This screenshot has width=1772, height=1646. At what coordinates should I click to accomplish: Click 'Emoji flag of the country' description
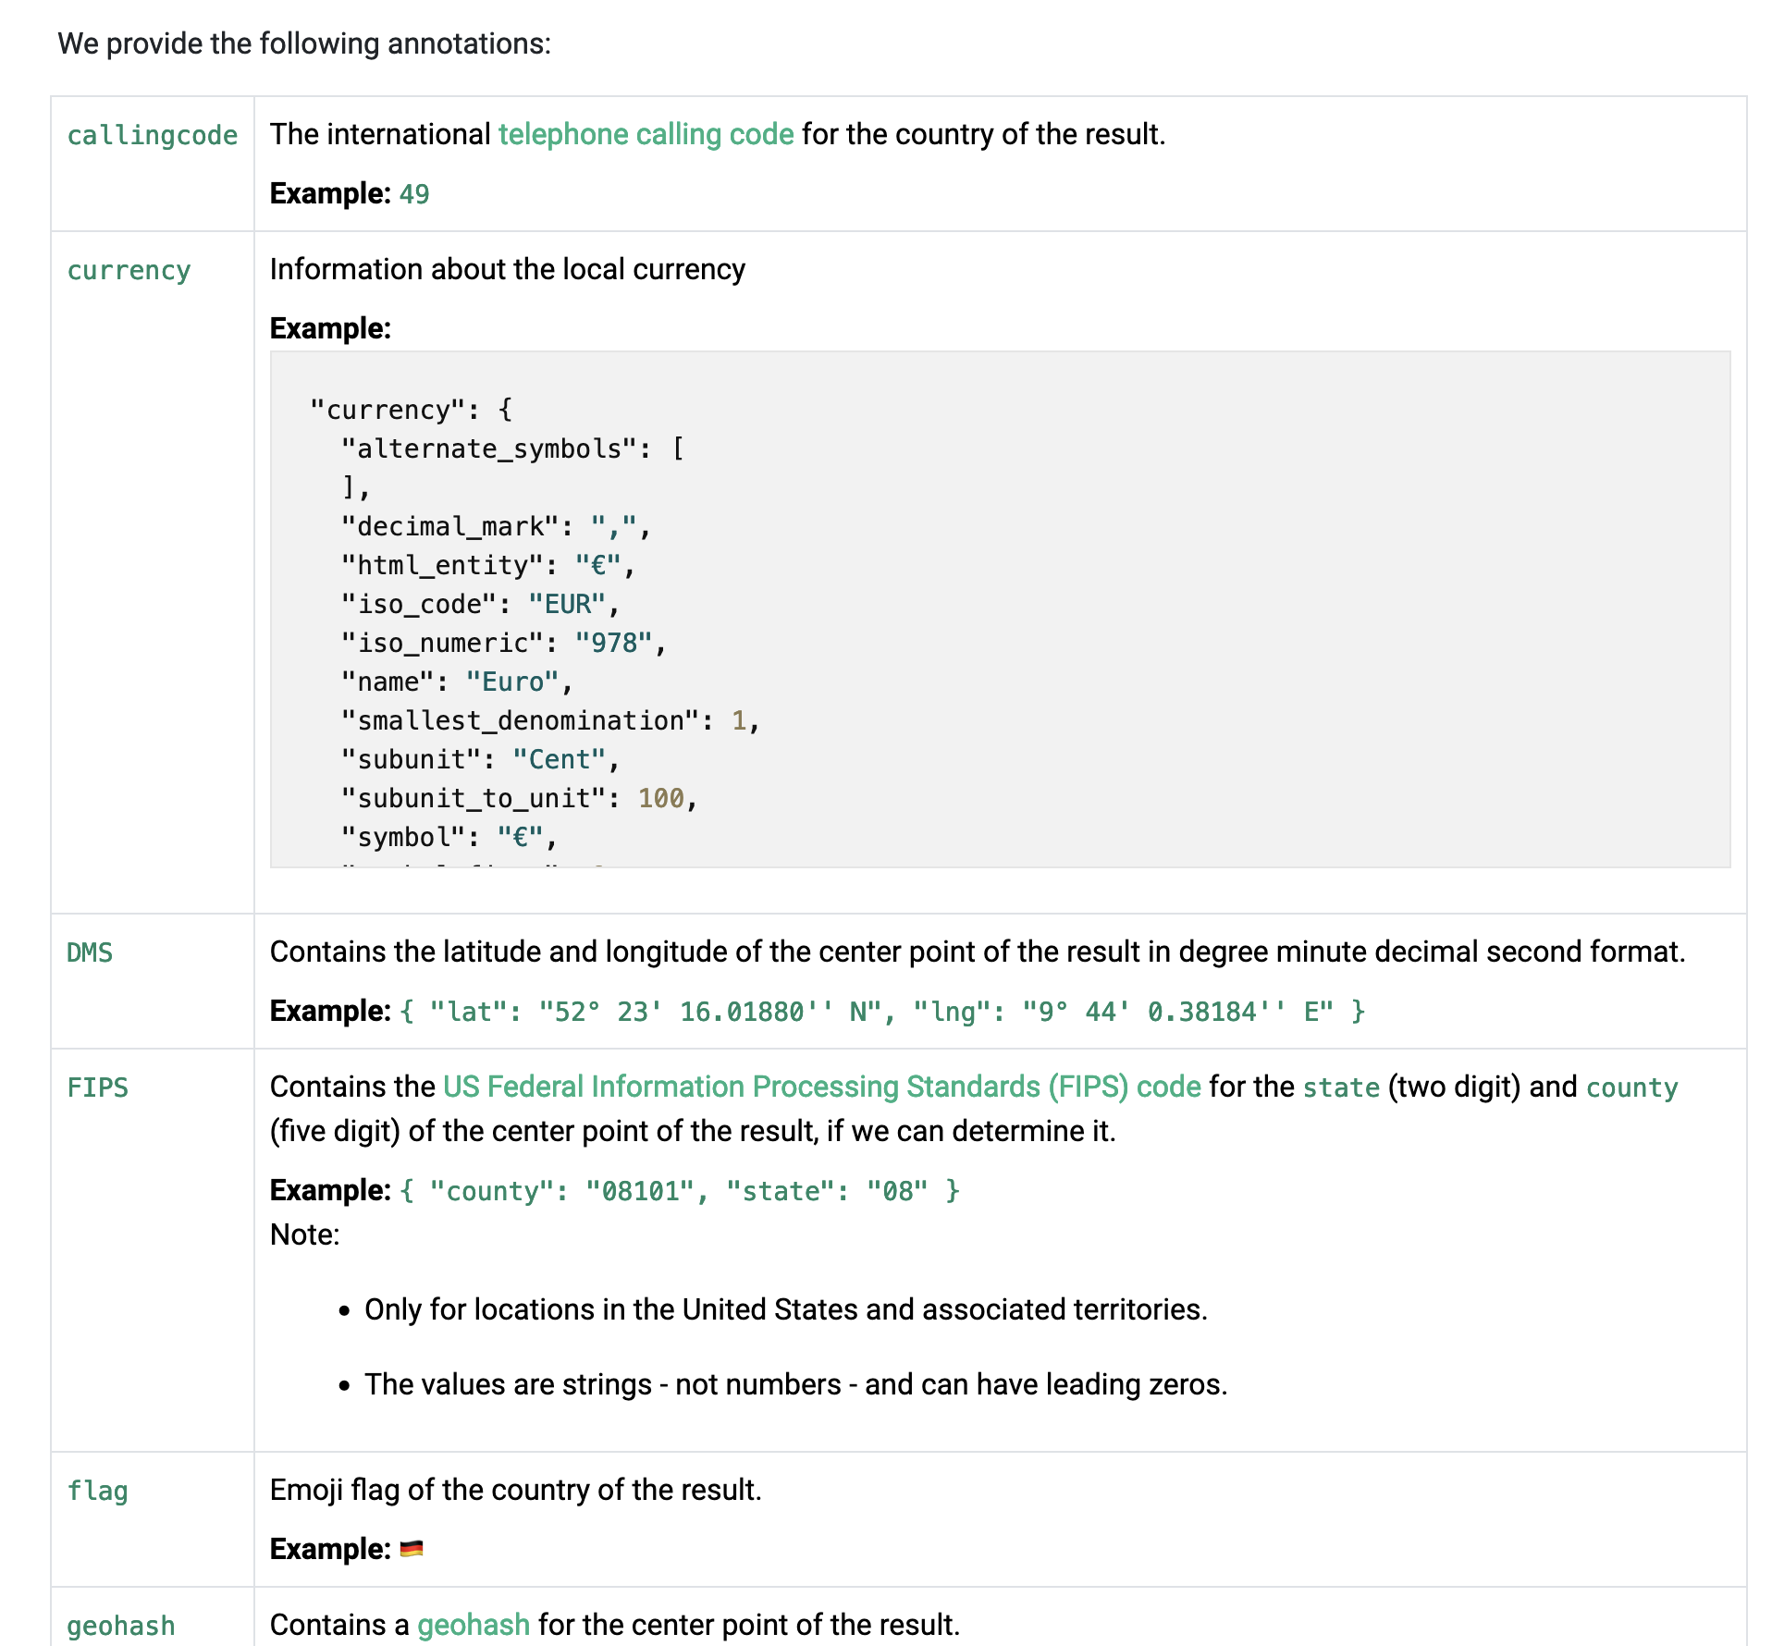[516, 1490]
